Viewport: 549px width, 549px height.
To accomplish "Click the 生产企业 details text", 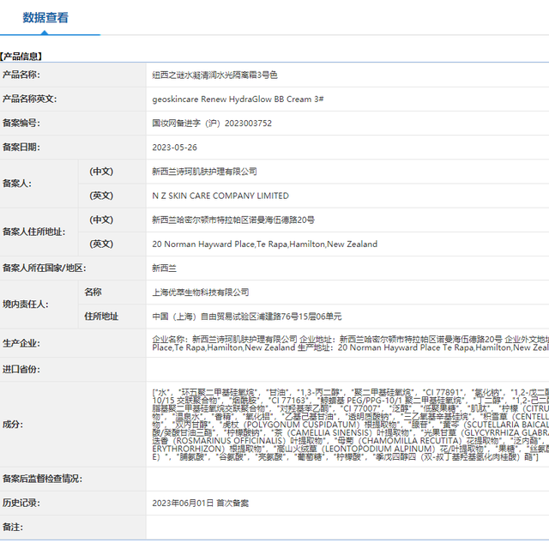I will [x=351, y=343].
